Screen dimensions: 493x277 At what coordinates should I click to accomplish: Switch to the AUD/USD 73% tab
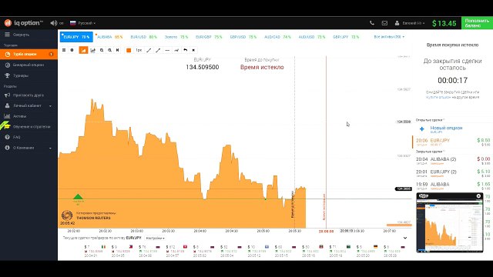coord(311,37)
